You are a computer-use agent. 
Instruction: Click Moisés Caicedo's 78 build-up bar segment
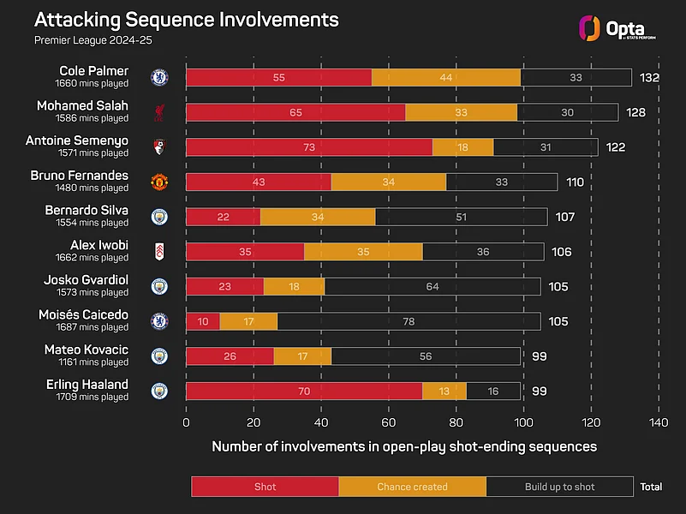[x=409, y=321]
